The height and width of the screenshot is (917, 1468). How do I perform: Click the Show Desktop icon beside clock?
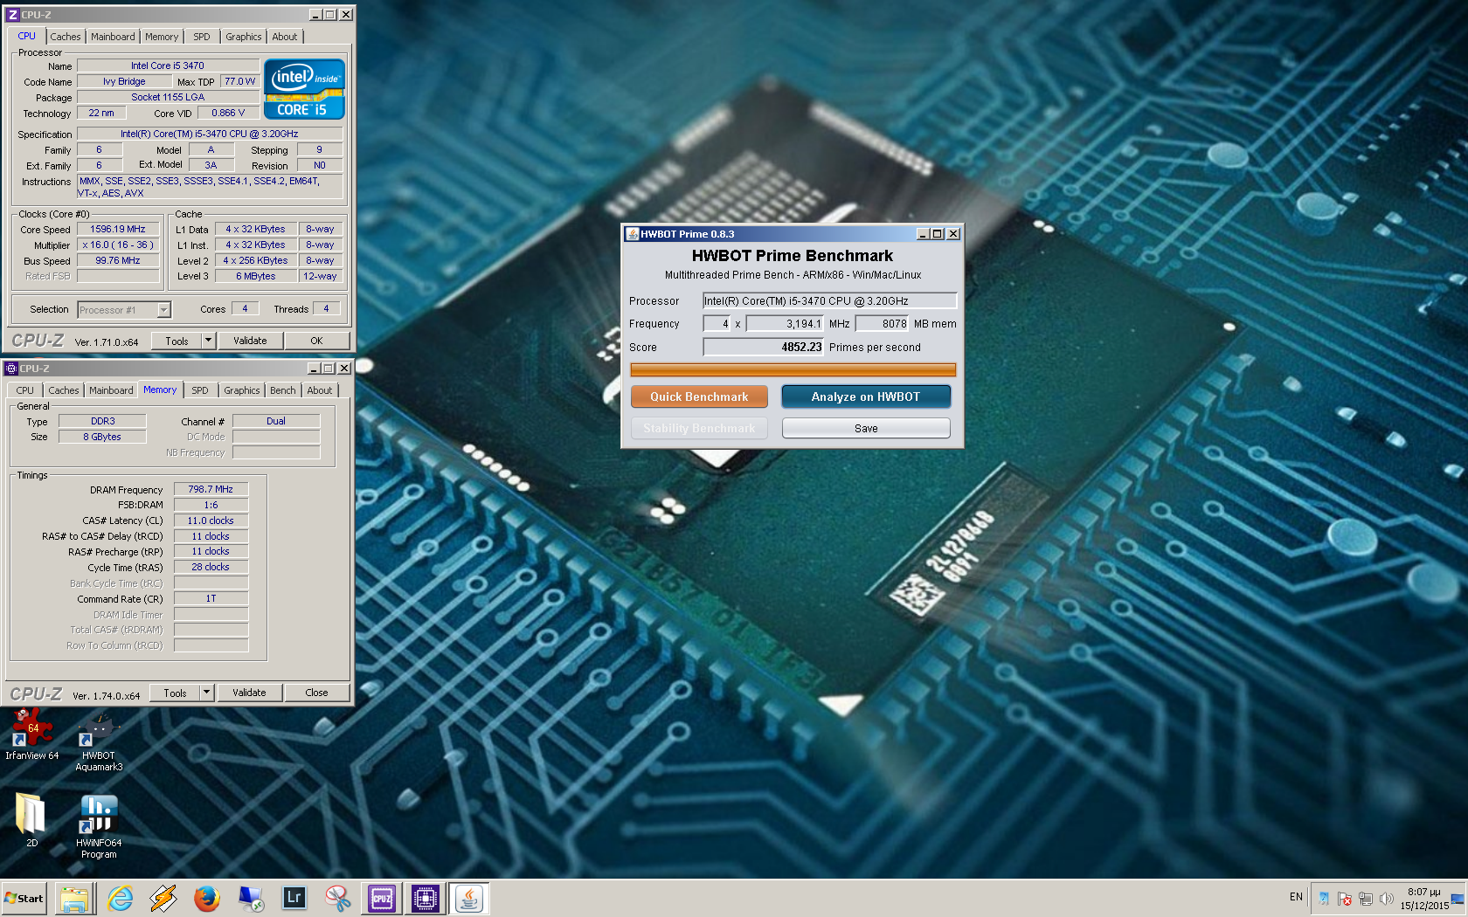tap(1458, 899)
